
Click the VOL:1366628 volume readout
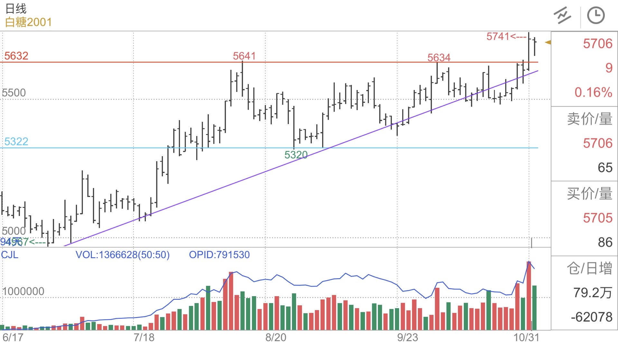tap(122, 255)
